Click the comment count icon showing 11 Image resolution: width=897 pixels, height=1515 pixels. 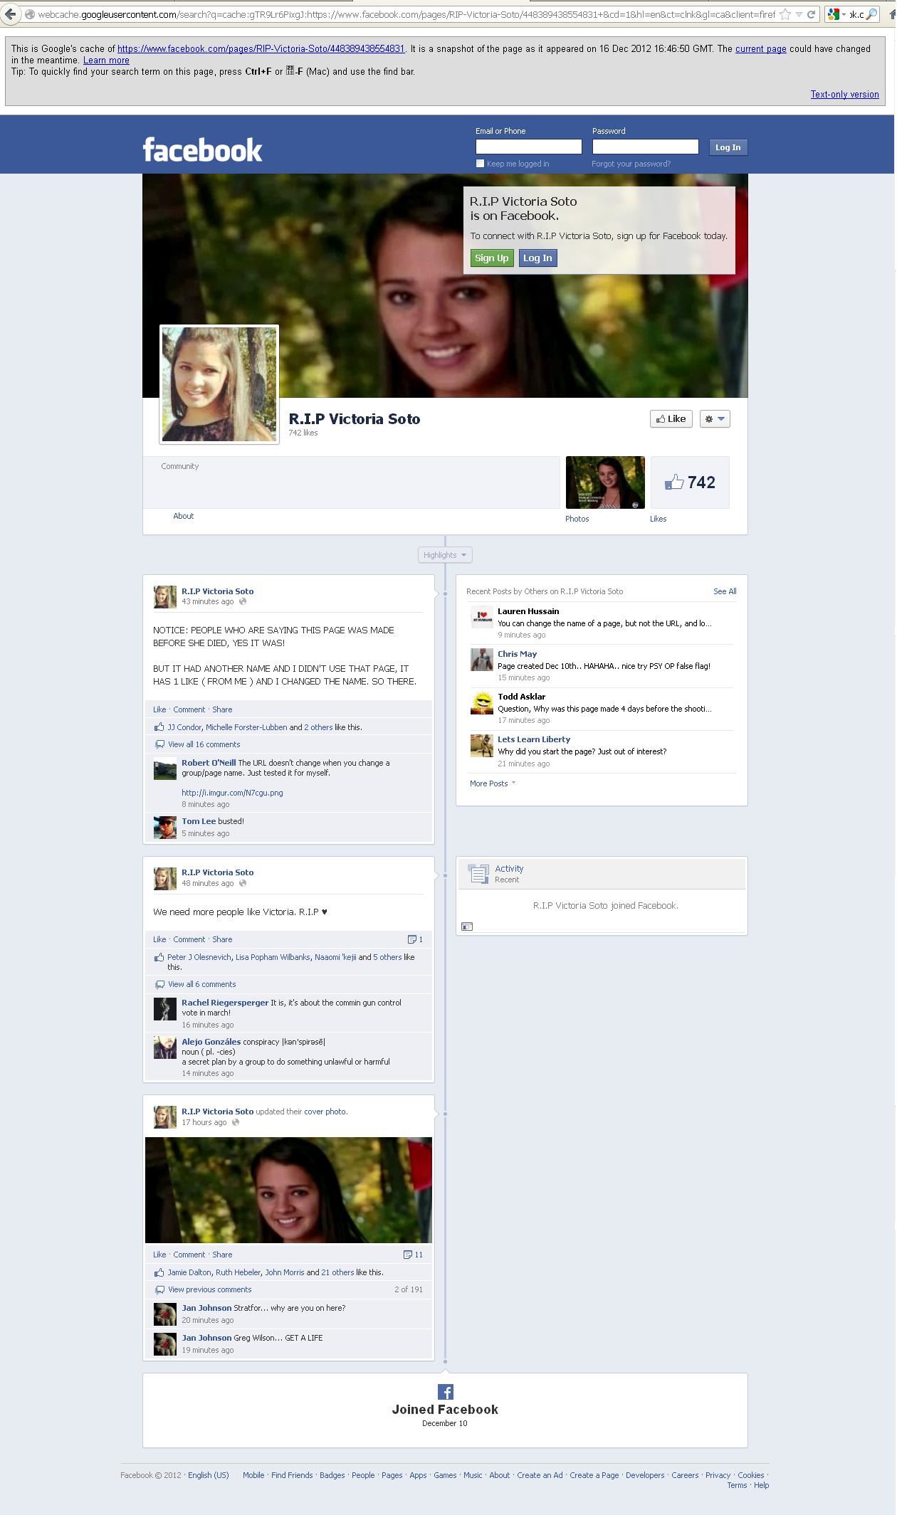click(x=413, y=1255)
